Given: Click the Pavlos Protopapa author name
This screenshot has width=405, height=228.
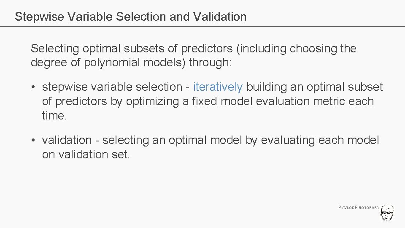Looking at the screenshot, I should click(358, 208).
